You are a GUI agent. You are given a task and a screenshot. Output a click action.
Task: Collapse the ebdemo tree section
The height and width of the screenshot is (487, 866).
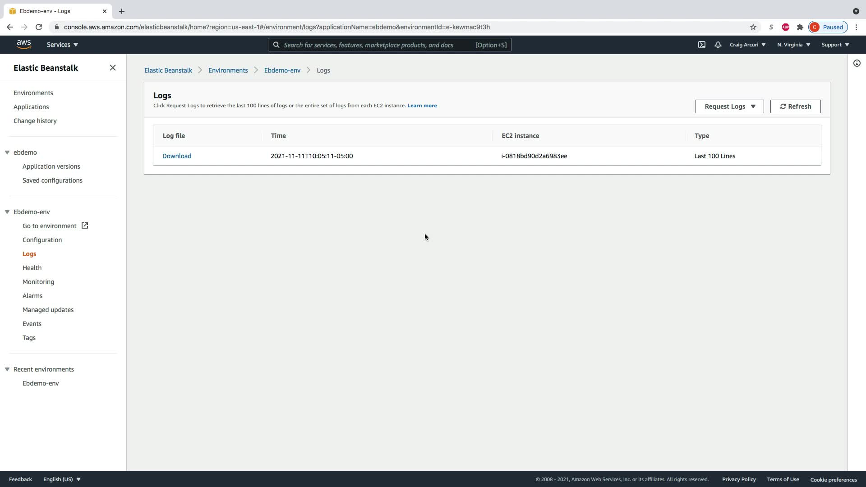pyautogui.click(x=7, y=152)
